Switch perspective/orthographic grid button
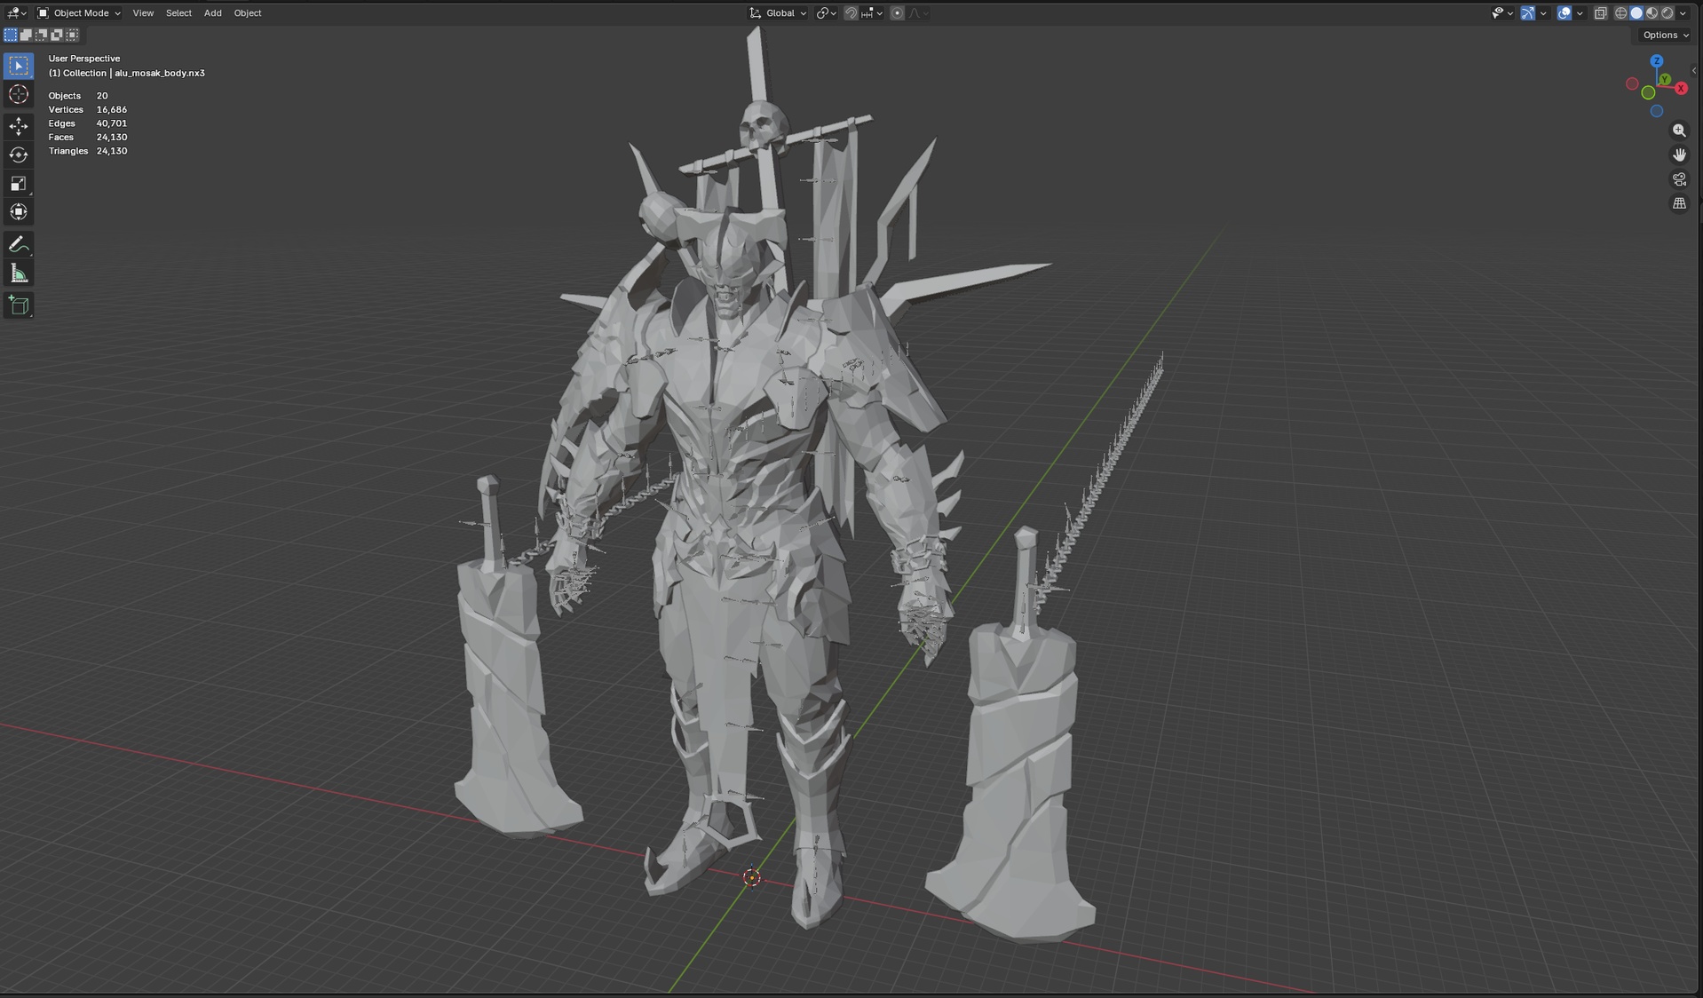The width and height of the screenshot is (1703, 998). pos(1679,203)
